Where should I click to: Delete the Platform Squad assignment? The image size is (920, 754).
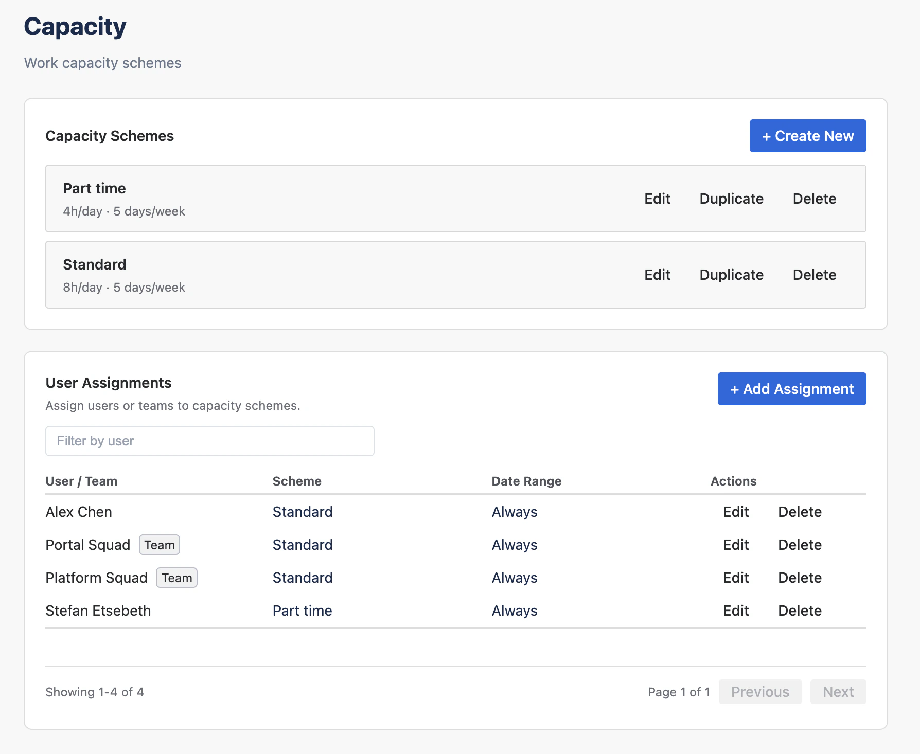coord(800,578)
